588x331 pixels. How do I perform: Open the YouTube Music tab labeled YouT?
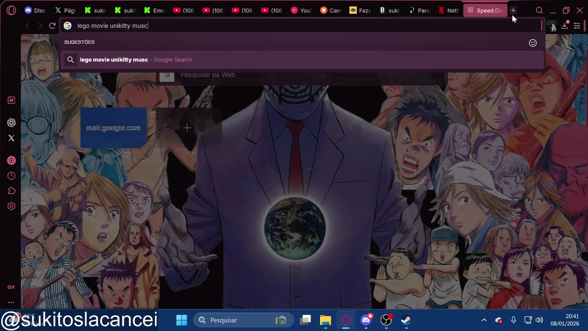pos(301,10)
